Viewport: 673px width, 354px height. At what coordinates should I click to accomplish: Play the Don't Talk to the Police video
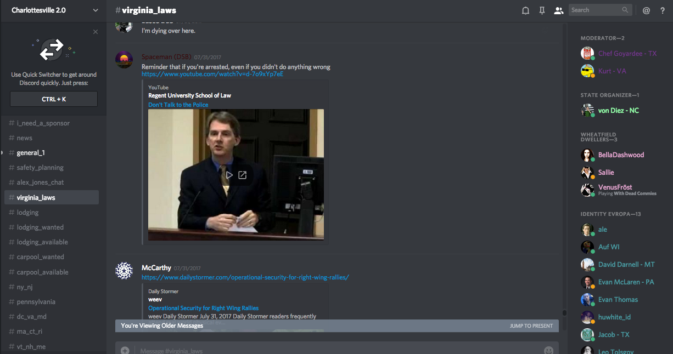pos(229,175)
